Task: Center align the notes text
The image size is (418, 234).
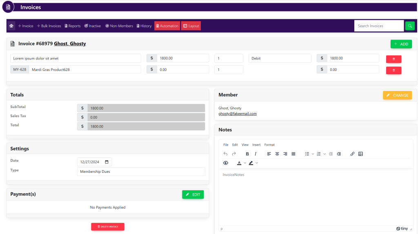Action: coord(277,154)
